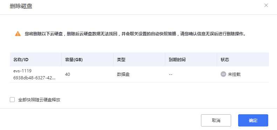
Task: Click the orange warning triangle icon
Action: coord(18,34)
